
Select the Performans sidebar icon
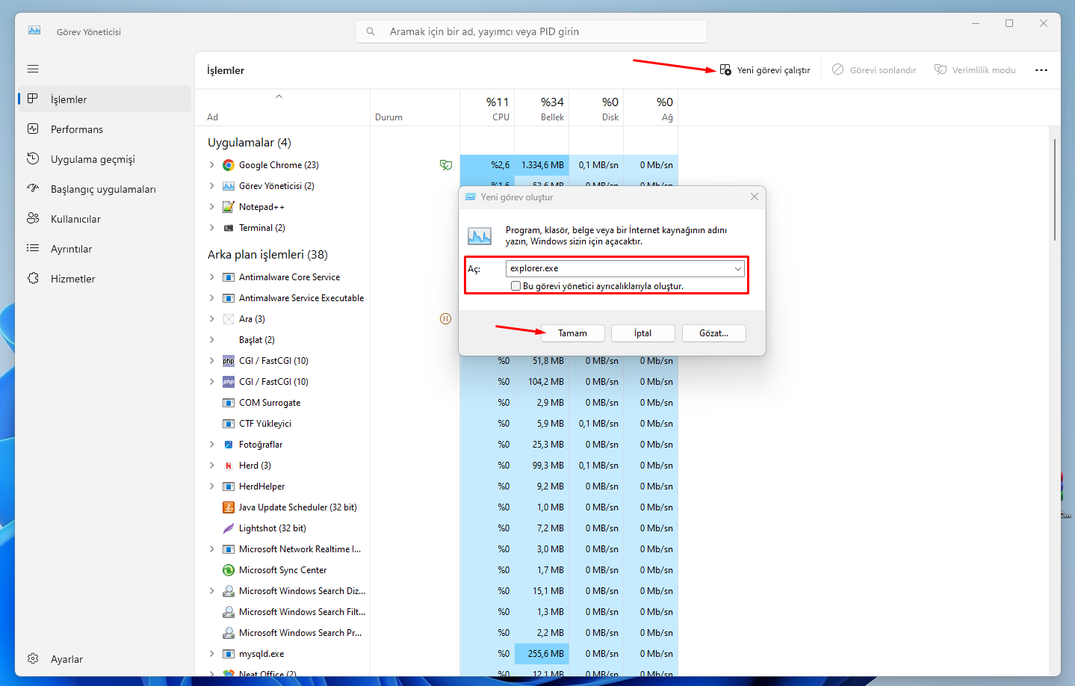point(33,129)
